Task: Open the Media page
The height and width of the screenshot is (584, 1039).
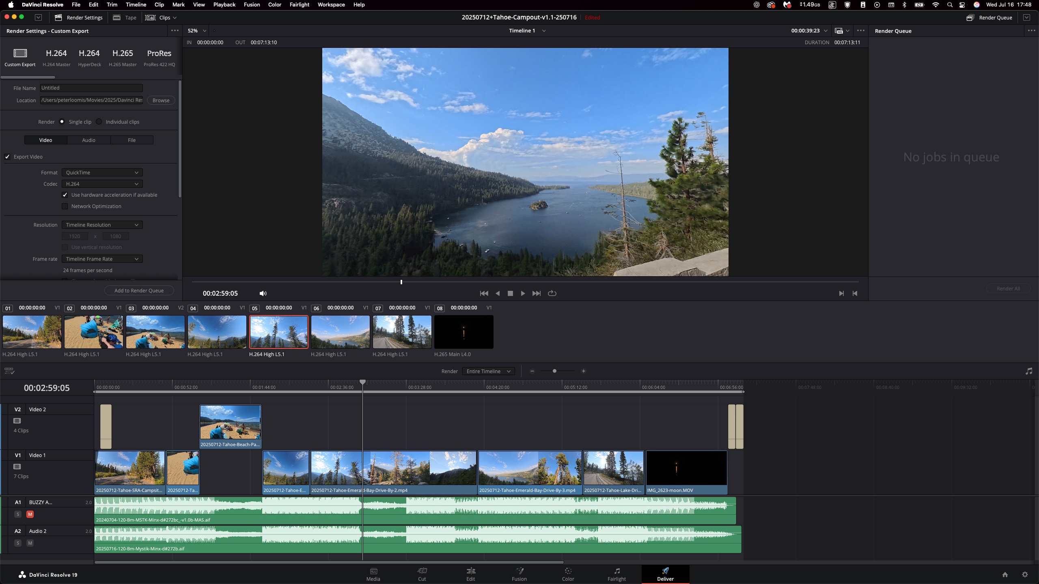Action: click(373, 574)
